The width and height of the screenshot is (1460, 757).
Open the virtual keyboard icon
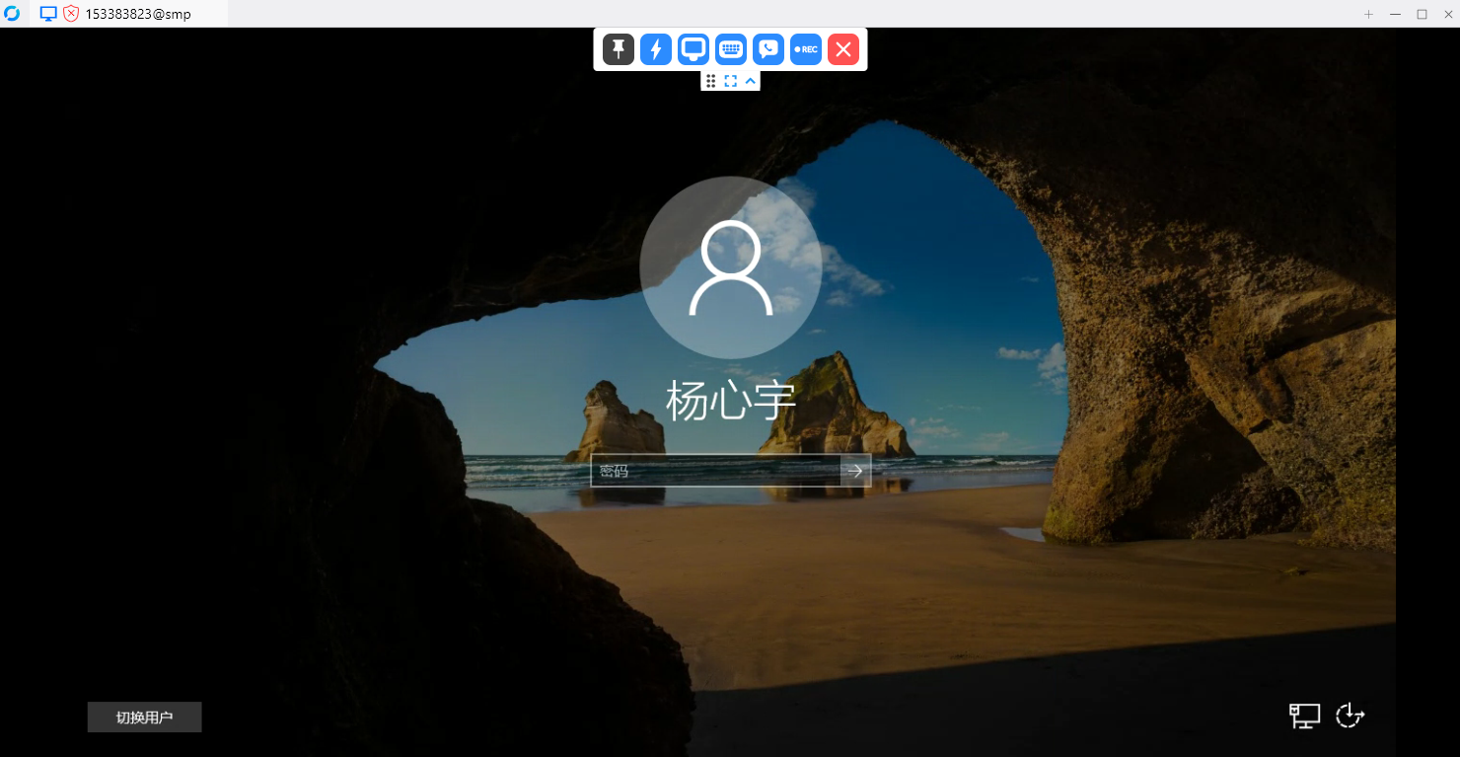tap(731, 49)
